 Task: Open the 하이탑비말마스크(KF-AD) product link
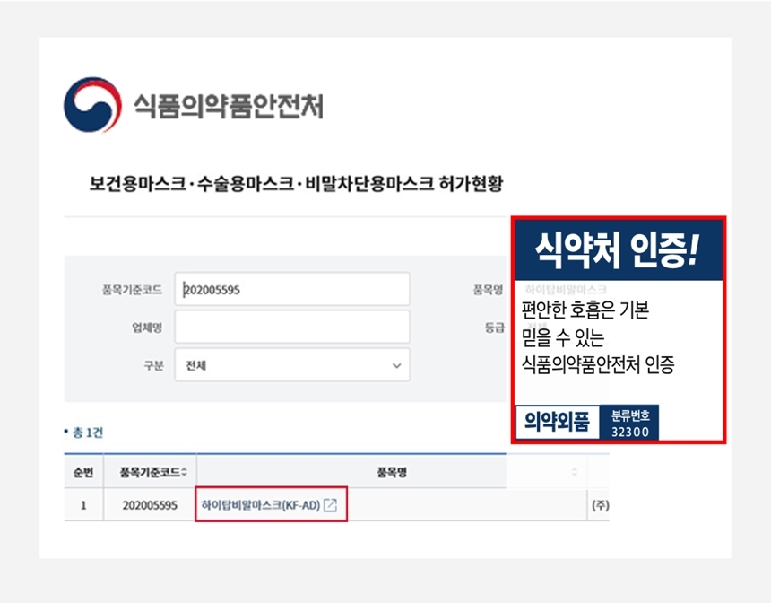261,505
